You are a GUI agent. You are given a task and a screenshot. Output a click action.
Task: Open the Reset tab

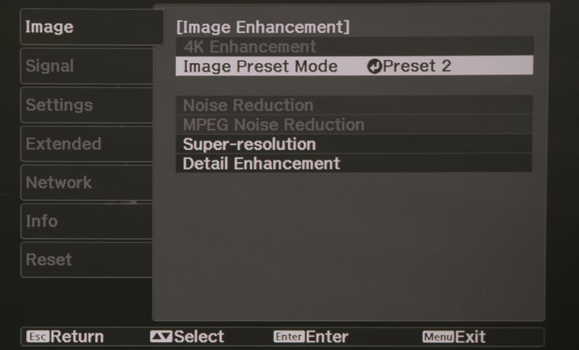84,259
